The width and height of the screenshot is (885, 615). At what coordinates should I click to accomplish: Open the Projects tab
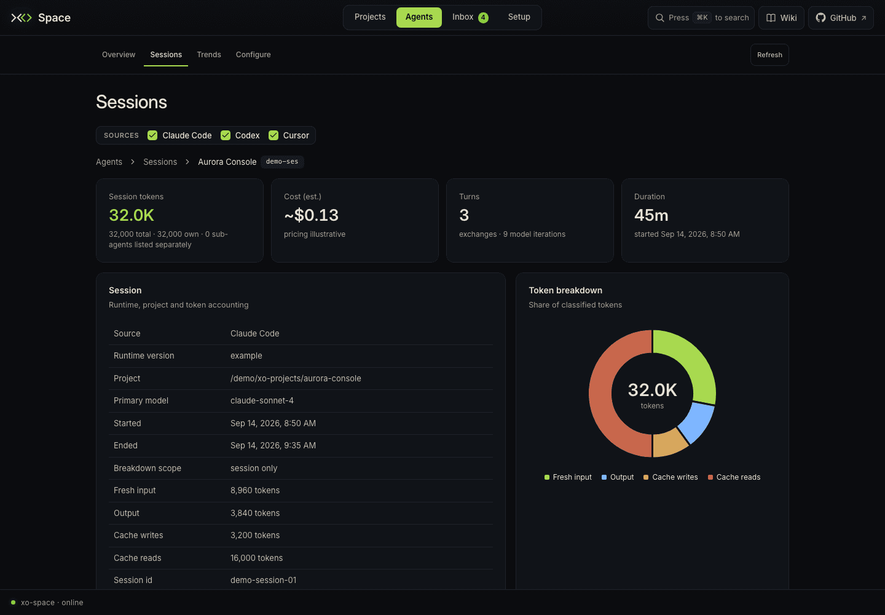coord(370,17)
